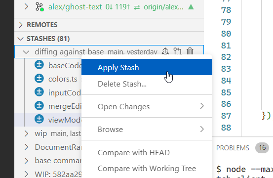Click line number 82 in editor gutter
The image size is (273, 178).
tap(226, 57)
